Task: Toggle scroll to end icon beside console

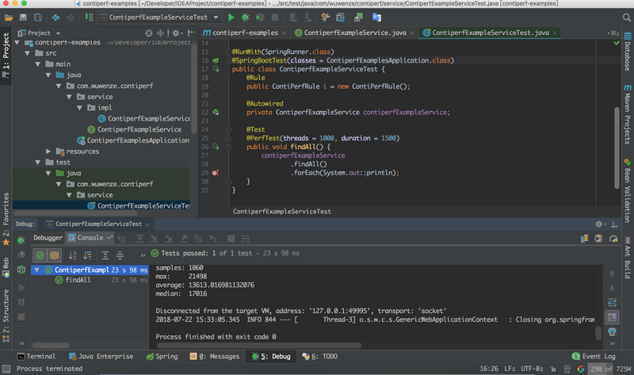Action: (612, 317)
